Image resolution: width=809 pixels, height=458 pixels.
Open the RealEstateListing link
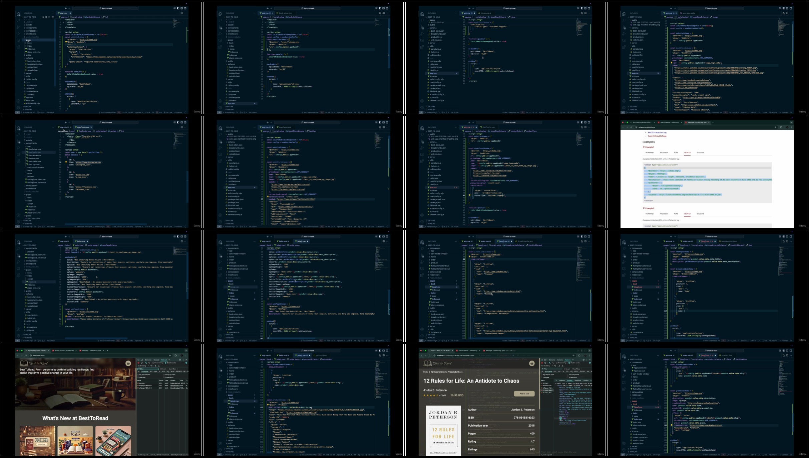click(x=657, y=132)
